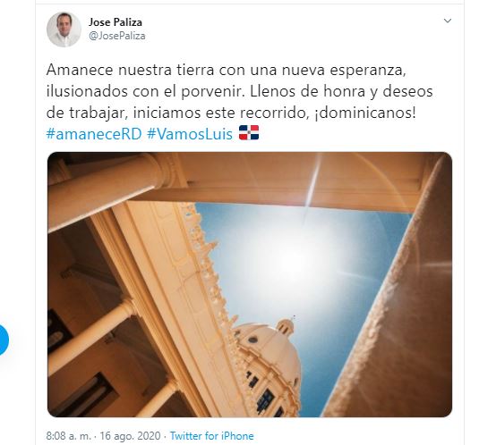Open the #amaneceRD hashtag
479x445 pixels.
[94, 134]
